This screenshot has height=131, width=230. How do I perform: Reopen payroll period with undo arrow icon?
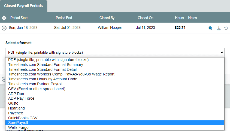[x=226, y=28]
